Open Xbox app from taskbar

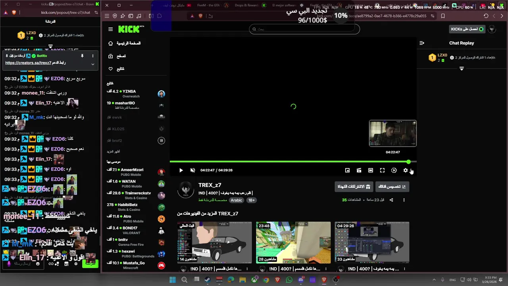(x=254, y=280)
